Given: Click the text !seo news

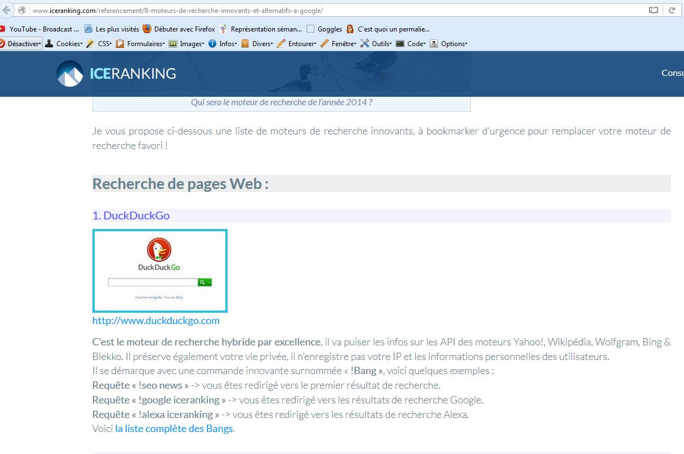Looking at the screenshot, I should pyautogui.click(x=161, y=385).
